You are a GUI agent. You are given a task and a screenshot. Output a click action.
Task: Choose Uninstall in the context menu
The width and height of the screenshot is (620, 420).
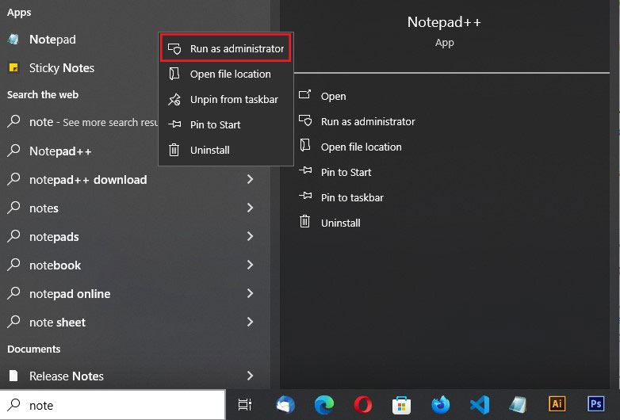click(226, 150)
